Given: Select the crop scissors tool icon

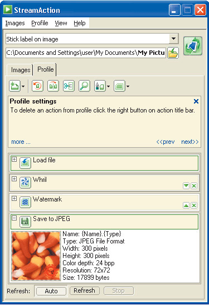Looking at the screenshot, I should (x=69, y=86).
